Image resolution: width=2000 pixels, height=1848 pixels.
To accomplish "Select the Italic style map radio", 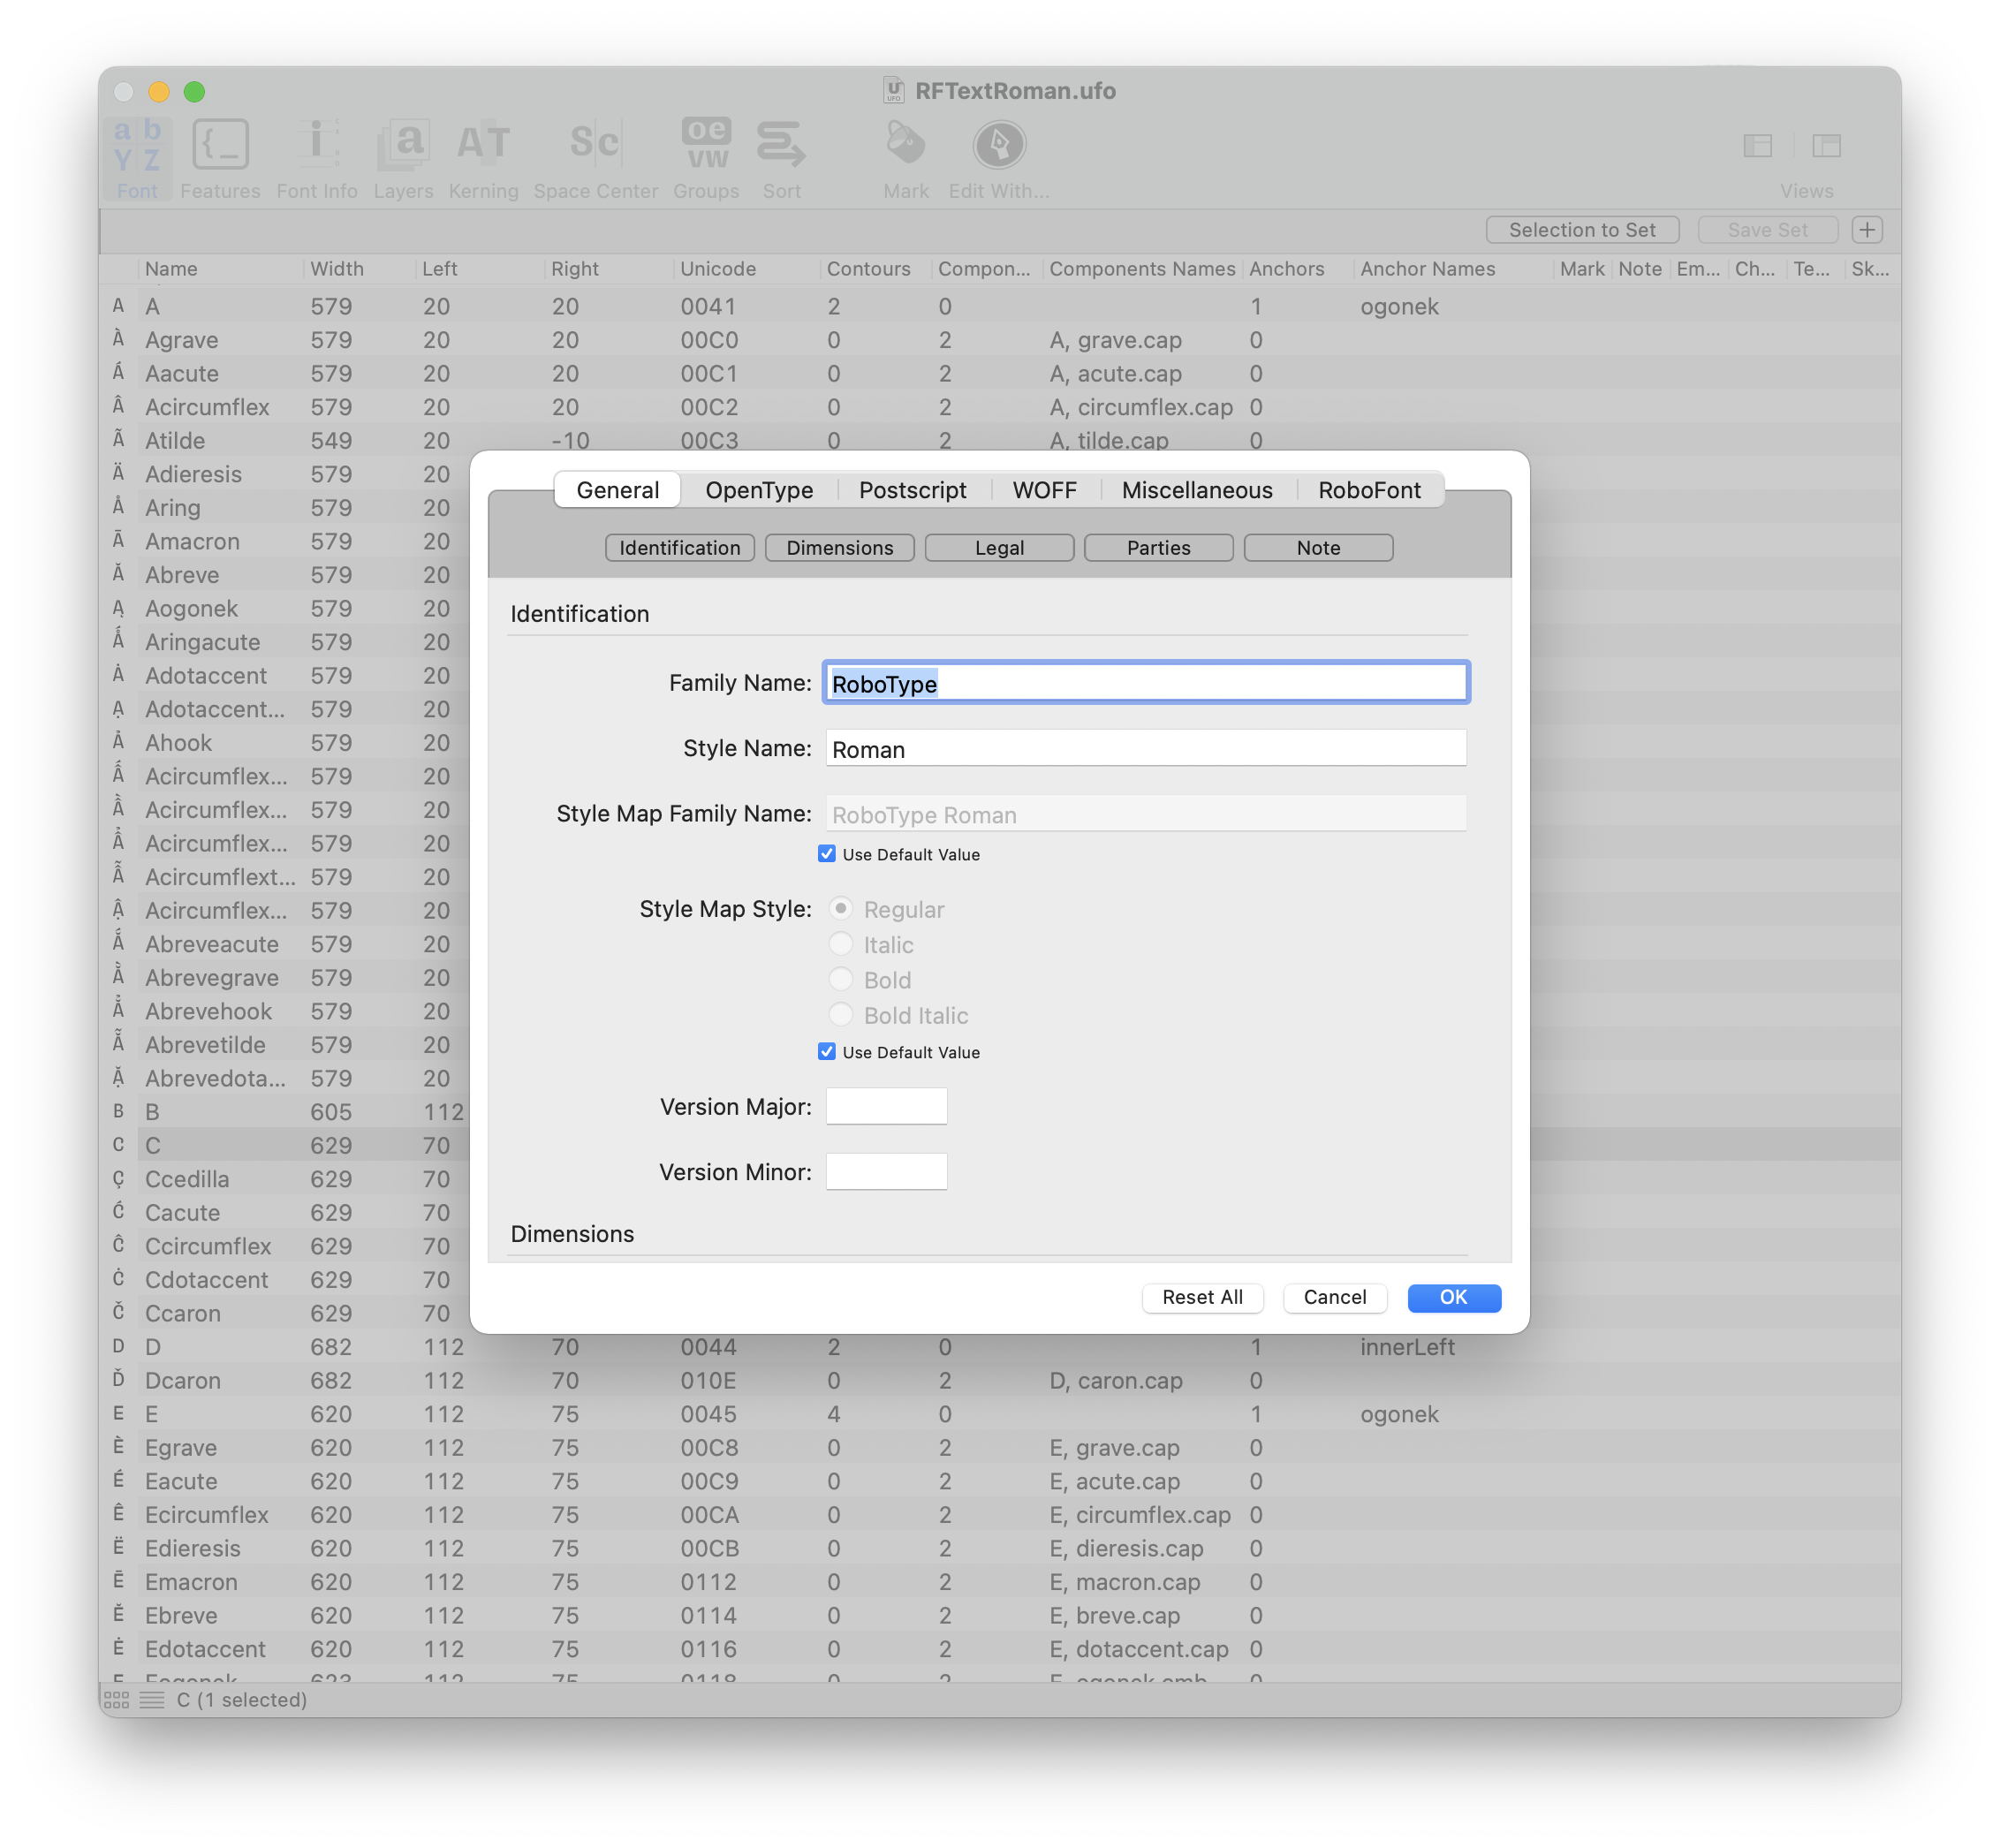I will (x=841, y=944).
